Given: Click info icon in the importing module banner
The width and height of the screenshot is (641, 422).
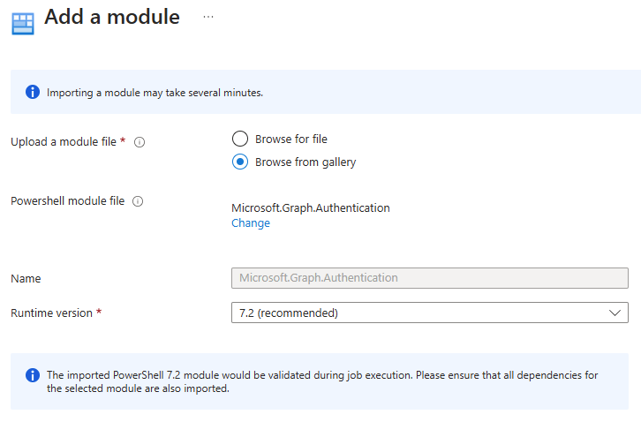Looking at the screenshot, I should click(33, 92).
